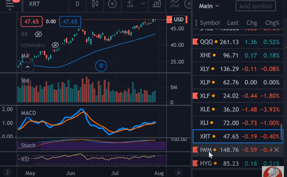The width and height of the screenshot is (287, 177).
Task: Toggle visibility of the Ichimoku indicator
Action: (55, 45)
